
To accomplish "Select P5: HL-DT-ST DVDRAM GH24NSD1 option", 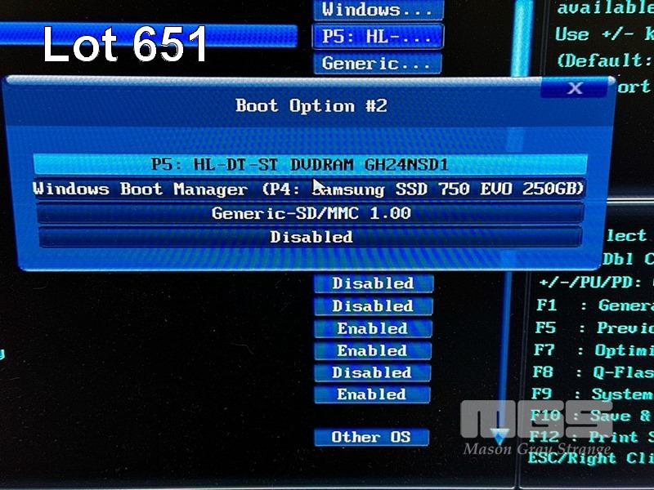I will [310, 164].
